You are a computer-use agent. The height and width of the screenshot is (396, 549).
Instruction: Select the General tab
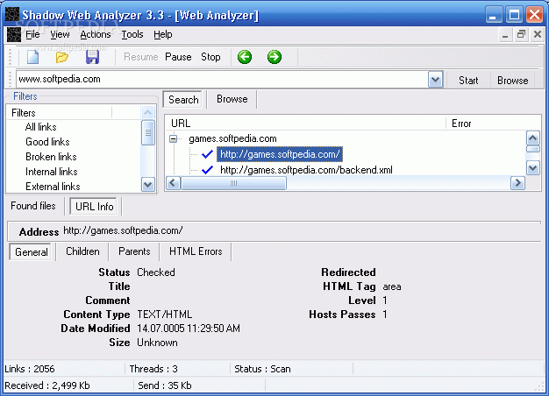pyautogui.click(x=32, y=252)
